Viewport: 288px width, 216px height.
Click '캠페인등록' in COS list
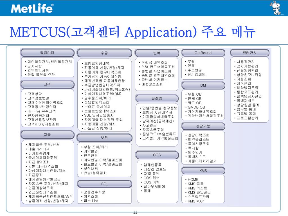[153, 165]
